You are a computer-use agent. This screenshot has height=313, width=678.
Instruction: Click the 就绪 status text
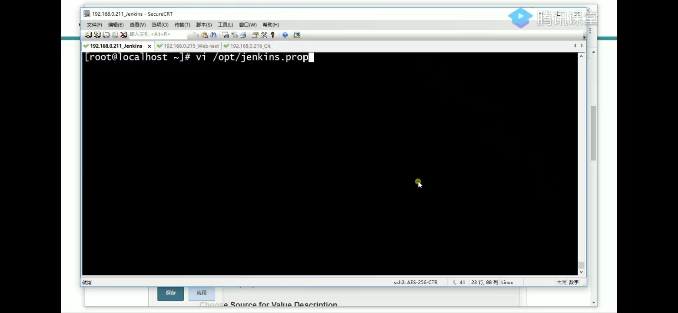87,283
